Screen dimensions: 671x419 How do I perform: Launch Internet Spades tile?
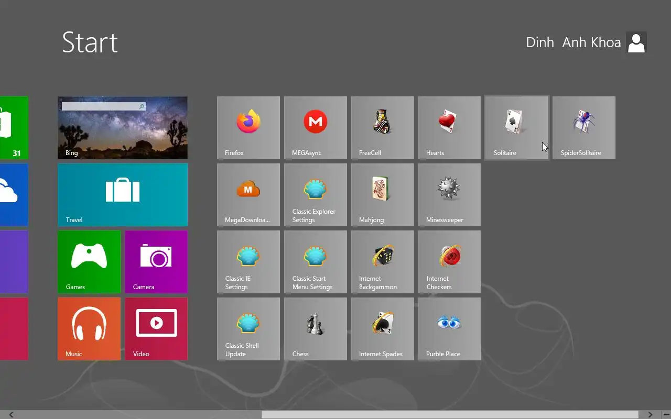click(383, 329)
